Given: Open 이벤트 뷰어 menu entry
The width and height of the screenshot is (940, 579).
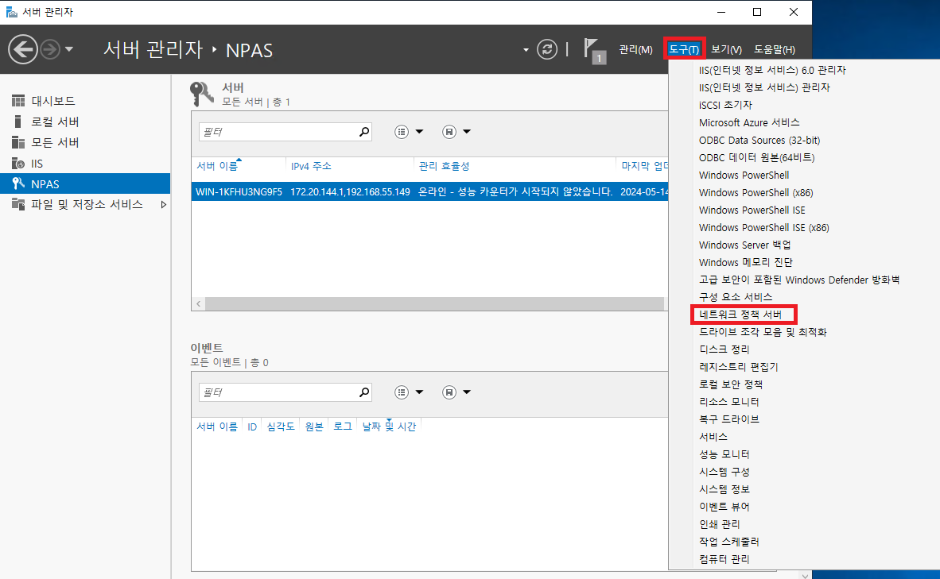Looking at the screenshot, I should click(x=724, y=507).
